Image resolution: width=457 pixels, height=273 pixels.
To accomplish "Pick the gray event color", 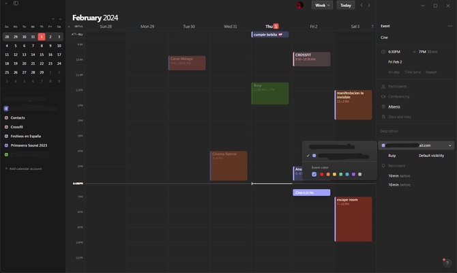I will click(360, 174).
